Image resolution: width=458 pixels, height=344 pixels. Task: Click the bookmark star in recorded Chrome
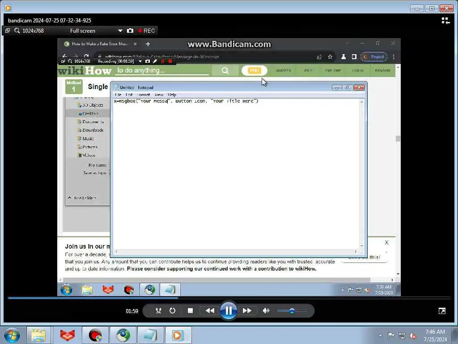[x=330, y=57]
